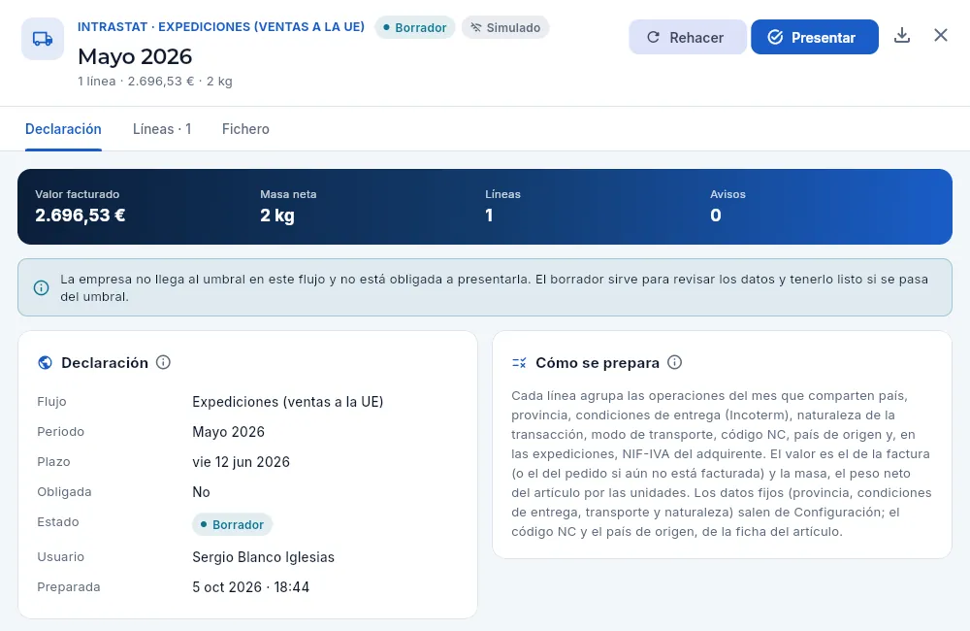Click the Masa neta 2 kg value
Screen dimensions: 970x631
click(277, 215)
